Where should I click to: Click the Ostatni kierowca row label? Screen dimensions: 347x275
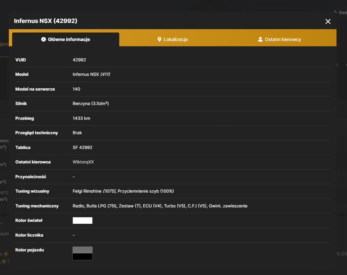(33, 162)
